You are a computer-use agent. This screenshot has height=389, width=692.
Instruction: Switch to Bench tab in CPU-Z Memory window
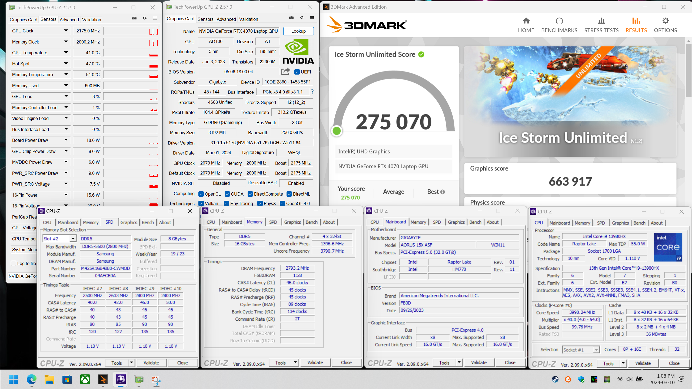point(312,222)
